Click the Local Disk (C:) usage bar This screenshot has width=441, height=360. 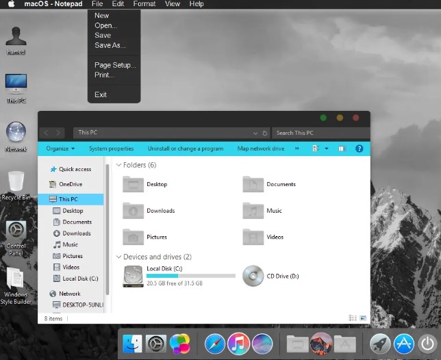[x=191, y=276]
